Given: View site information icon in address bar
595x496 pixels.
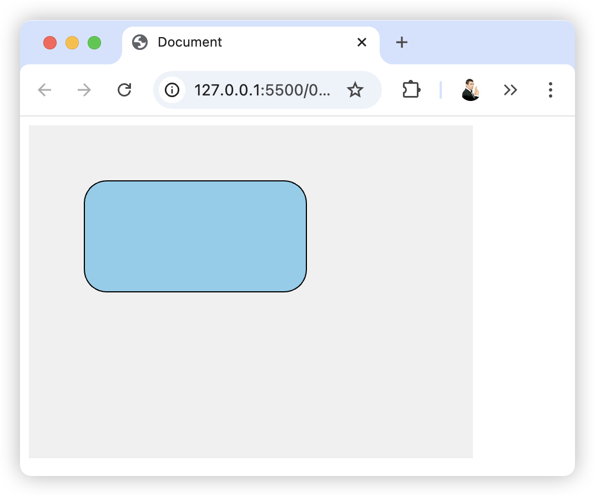Looking at the screenshot, I should (x=172, y=90).
